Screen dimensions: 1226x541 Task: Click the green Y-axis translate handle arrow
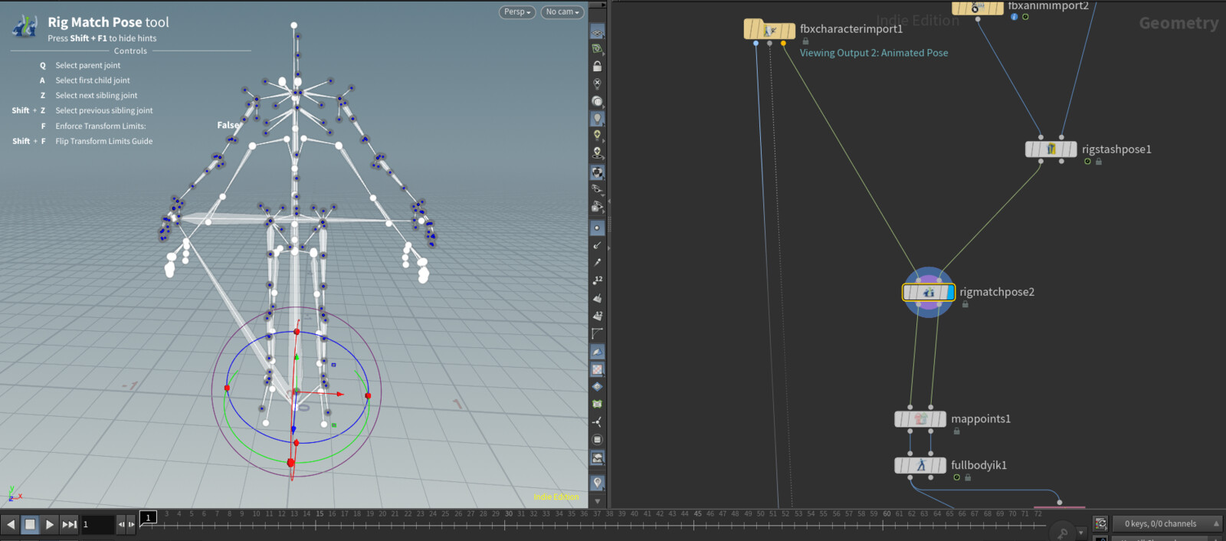coord(297,357)
